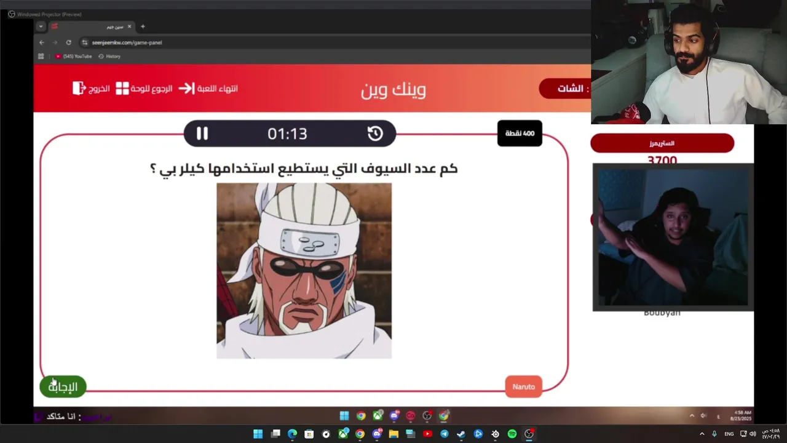
Task: Open the Start menu in the projected taskbar
Action: 344,416
